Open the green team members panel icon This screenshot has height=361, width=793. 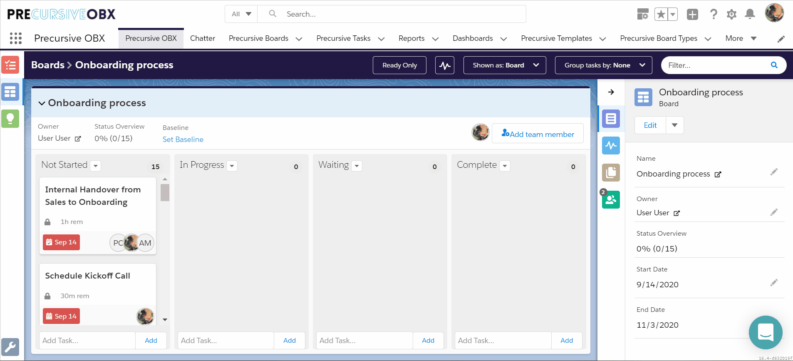pos(611,199)
